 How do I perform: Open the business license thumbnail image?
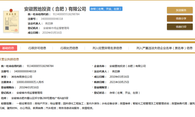11,21
